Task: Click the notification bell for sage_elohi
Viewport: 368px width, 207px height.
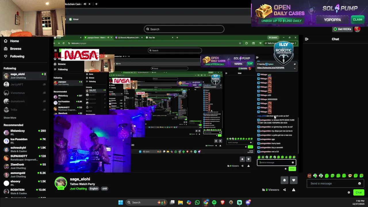Action: tap(284, 180)
